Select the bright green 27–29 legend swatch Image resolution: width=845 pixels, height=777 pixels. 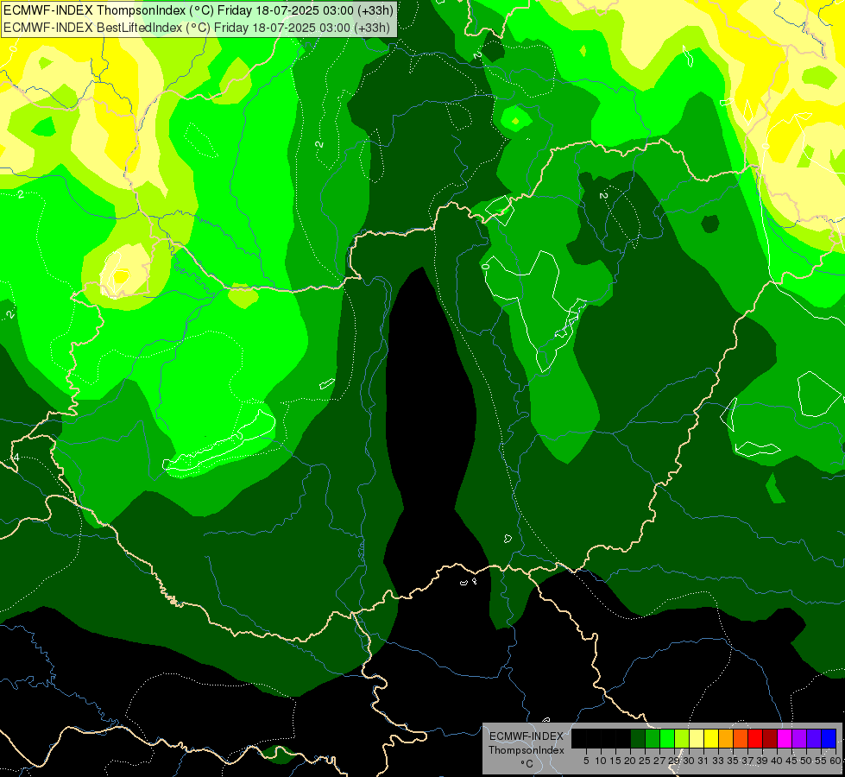click(x=668, y=738)
